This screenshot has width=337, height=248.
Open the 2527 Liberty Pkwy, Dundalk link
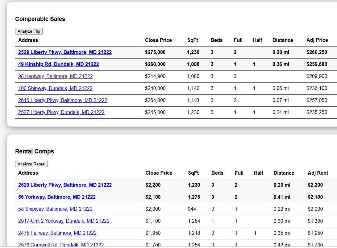point(61,112)
